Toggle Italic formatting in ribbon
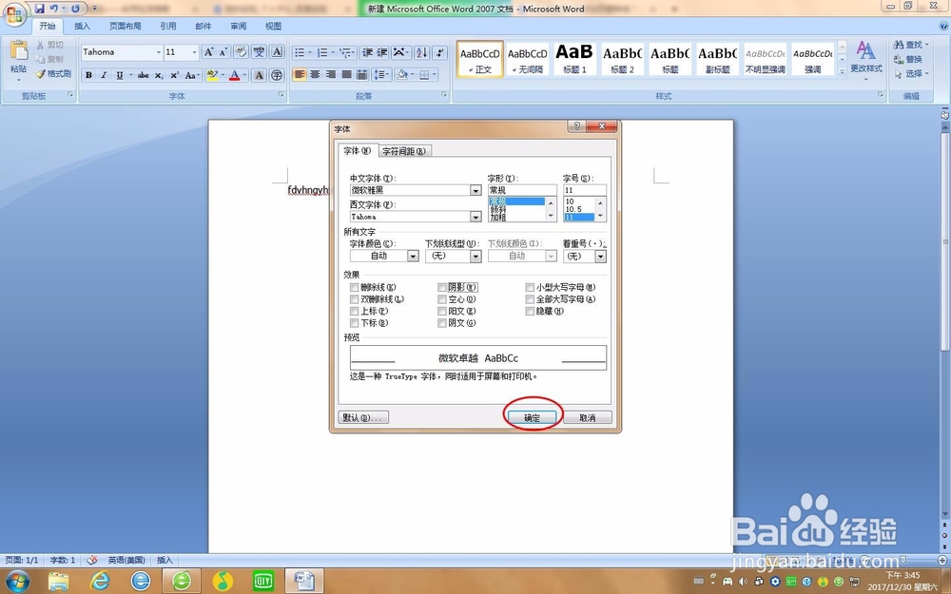951x594 pixels. (104, 75)
